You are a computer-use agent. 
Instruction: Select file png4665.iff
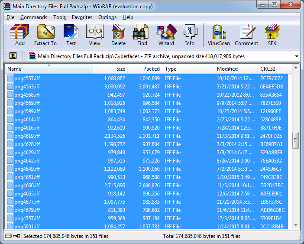tap(146, 194)
